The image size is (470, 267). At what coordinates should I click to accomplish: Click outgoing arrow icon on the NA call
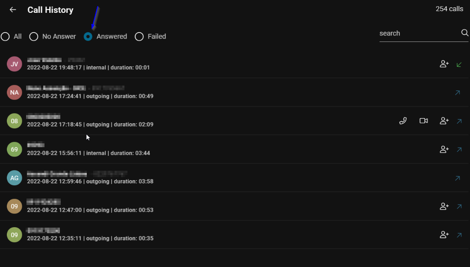(x=458, y=93)
